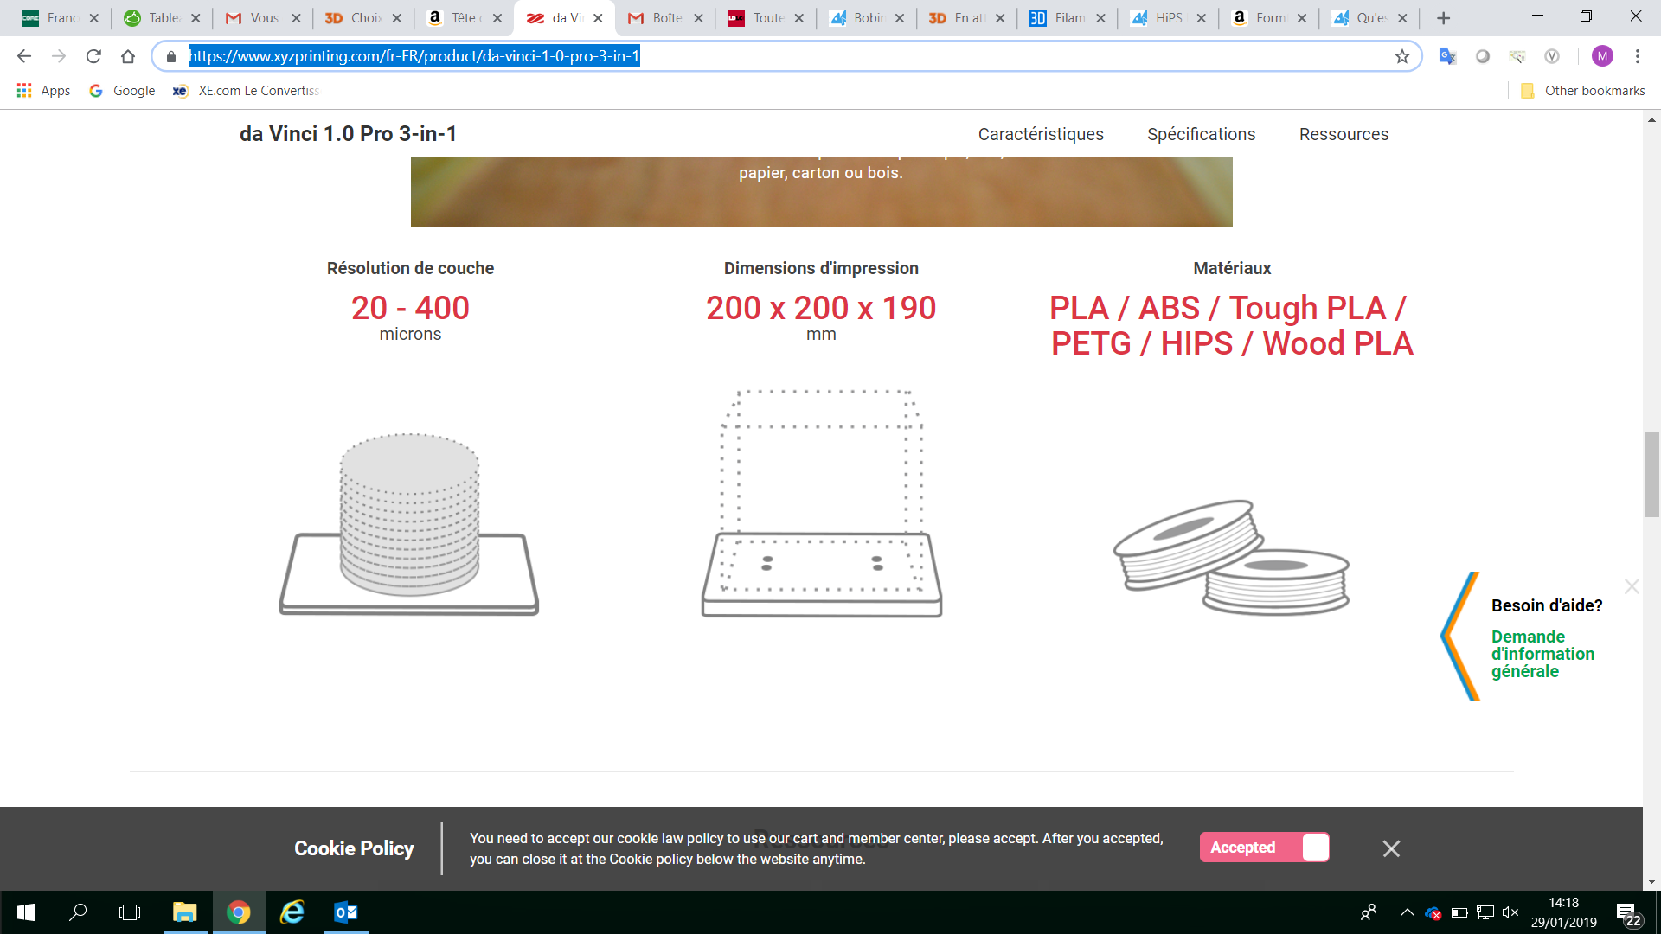
Task: Bookmark this page with the star
Action: click(1402, 56)
